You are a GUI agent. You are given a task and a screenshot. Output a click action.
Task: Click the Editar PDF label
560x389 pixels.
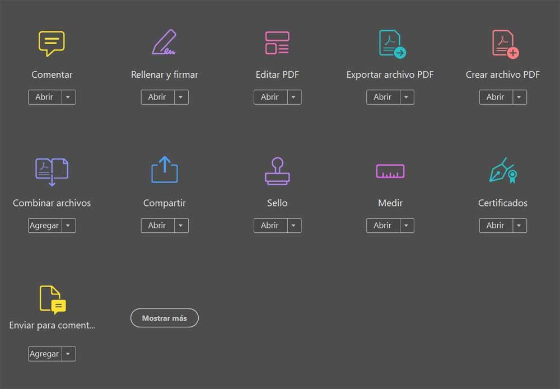click(277, 74)
